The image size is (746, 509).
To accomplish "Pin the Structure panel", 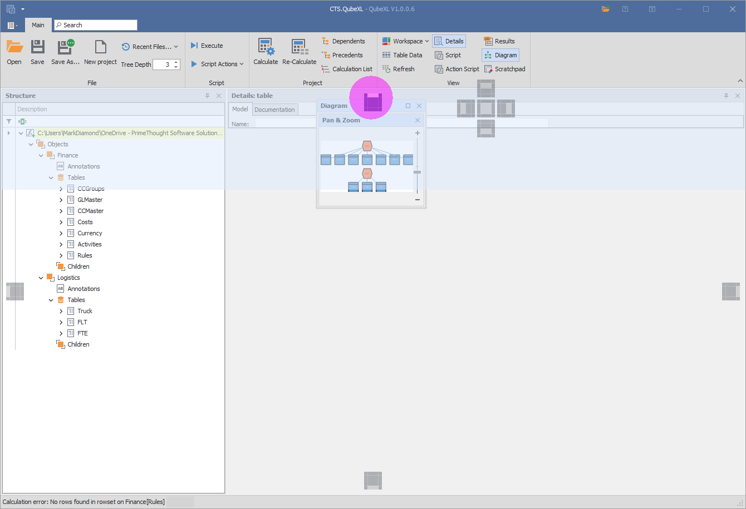I will point(208,96).
